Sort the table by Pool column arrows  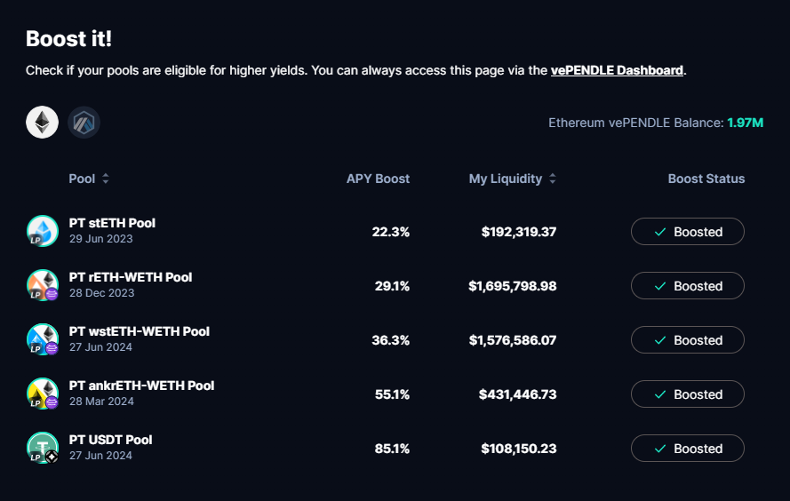coord(106,179)
